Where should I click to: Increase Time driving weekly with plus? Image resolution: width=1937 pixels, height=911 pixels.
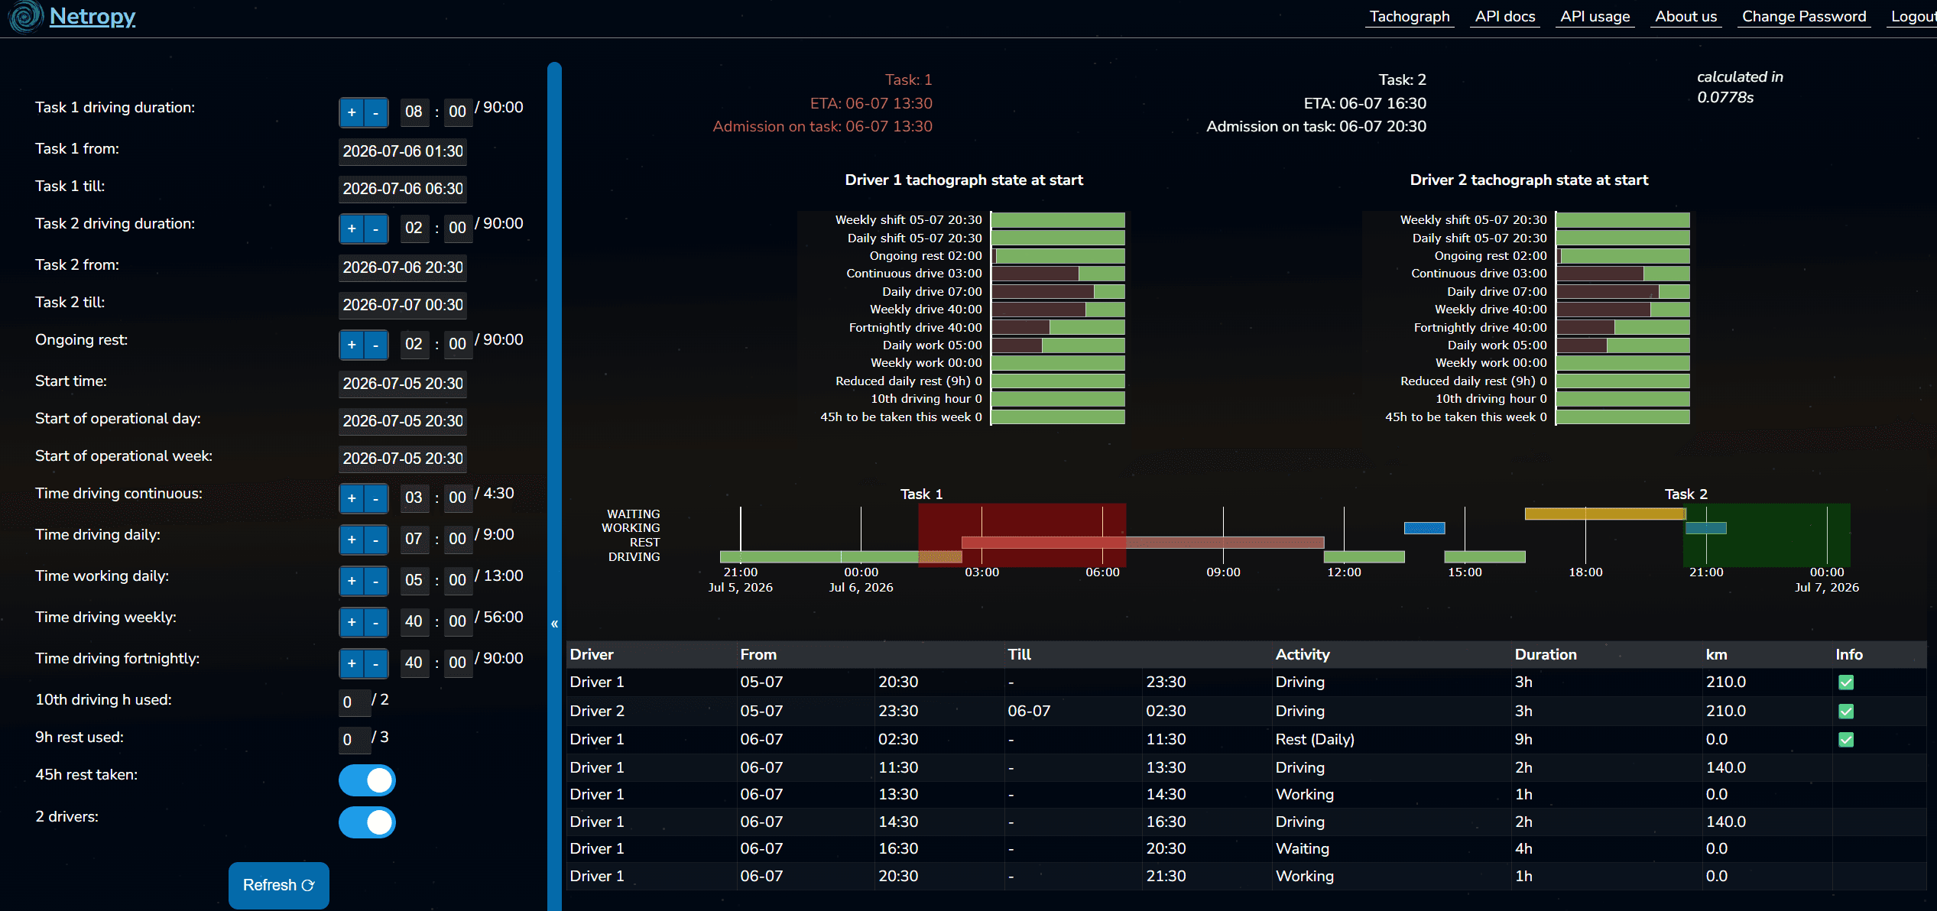(352, 622)
